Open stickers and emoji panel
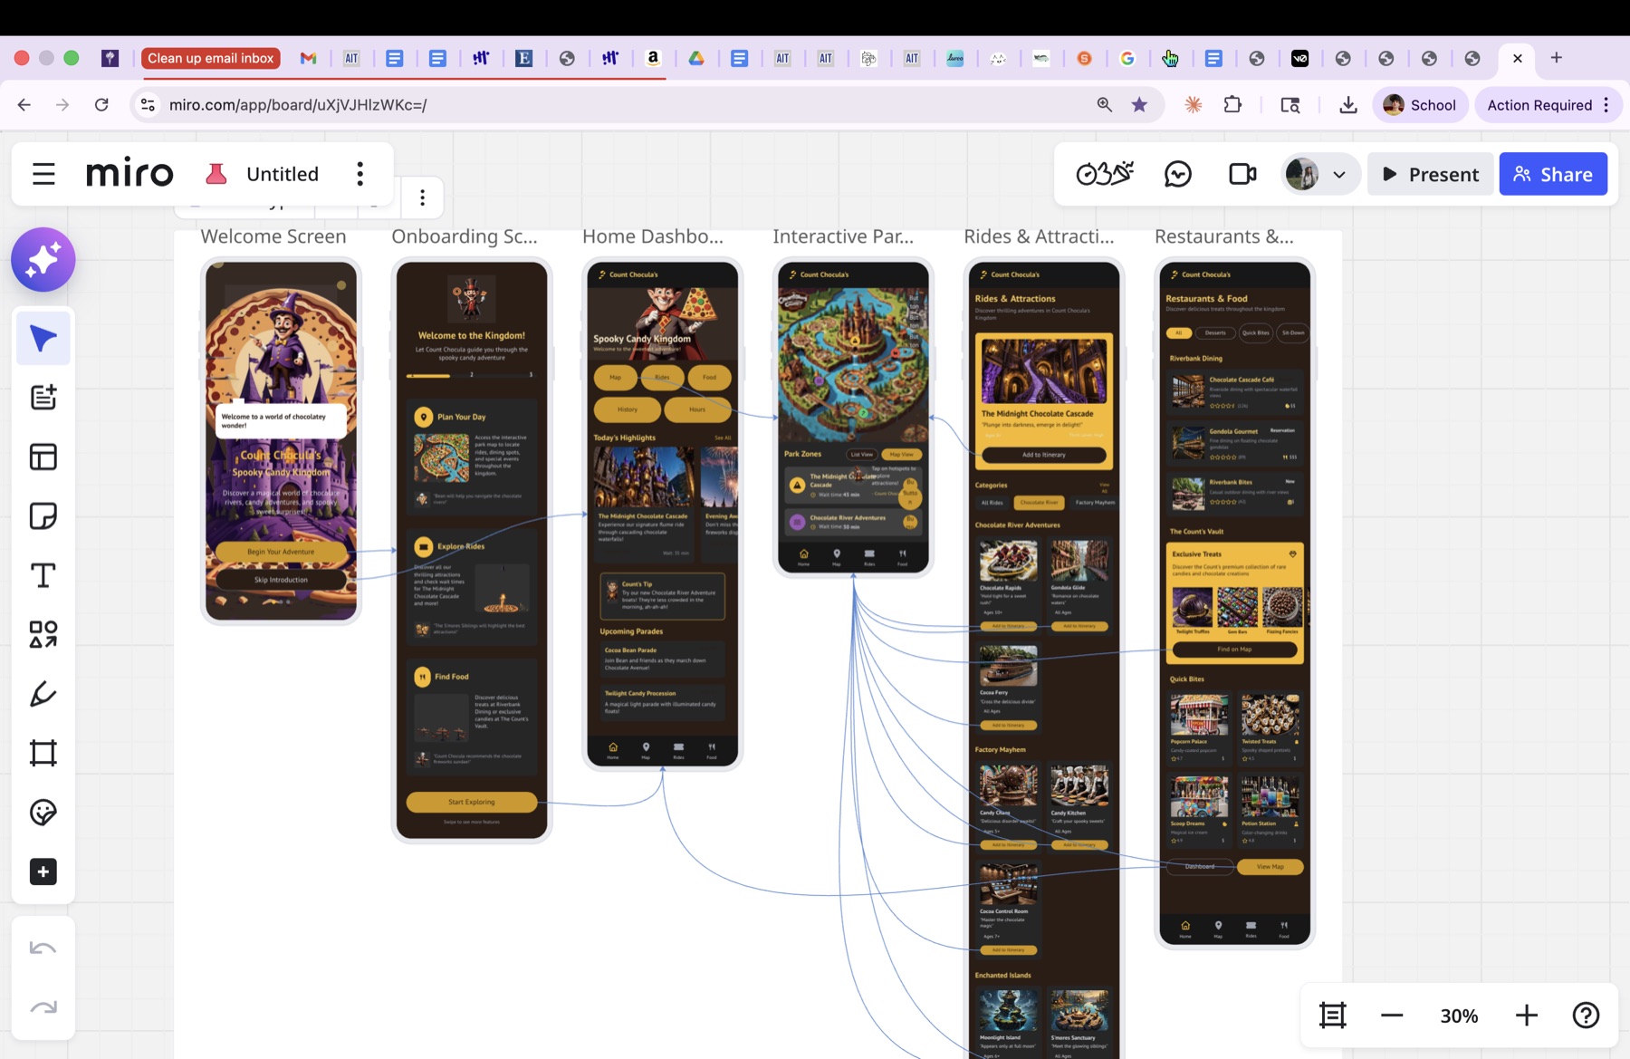 [x=43, y=813]
